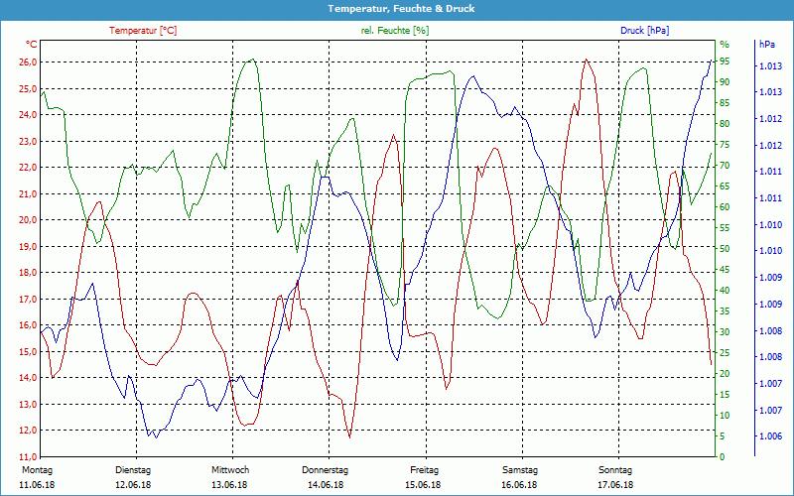The image size is (794, 496).
Task: Click the '14,0' temperature axis value
Action: tap(28, 378)
